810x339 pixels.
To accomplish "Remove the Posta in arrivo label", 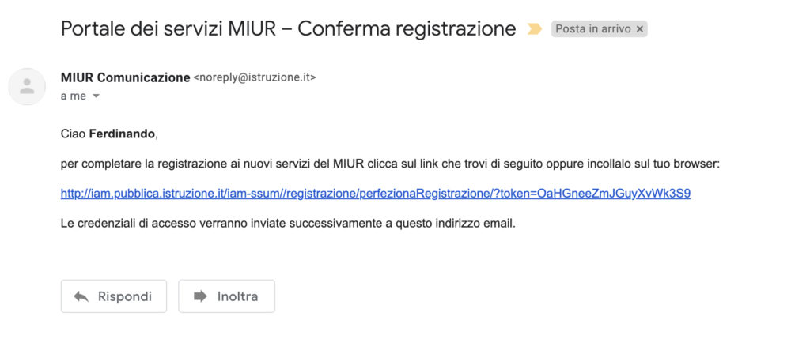I will pyautogui.click(x=639, y=29).
